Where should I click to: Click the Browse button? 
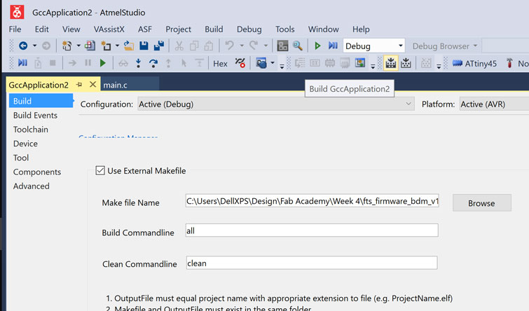click(x=482, y=203)
